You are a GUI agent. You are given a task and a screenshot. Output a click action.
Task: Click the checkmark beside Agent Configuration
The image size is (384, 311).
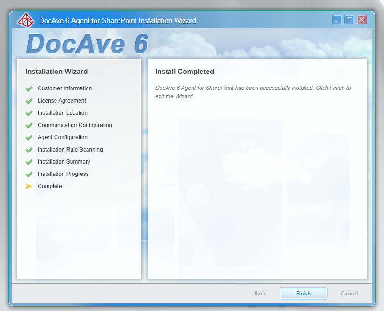[29, 137]
